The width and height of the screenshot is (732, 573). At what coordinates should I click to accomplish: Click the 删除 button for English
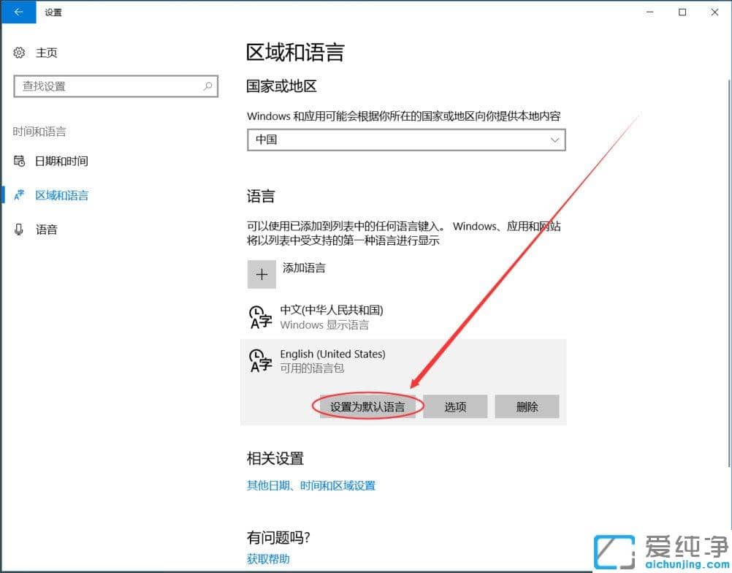click(527, 406)
